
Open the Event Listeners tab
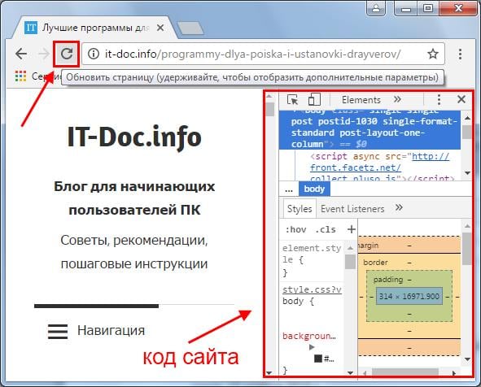tap(352, 209)
